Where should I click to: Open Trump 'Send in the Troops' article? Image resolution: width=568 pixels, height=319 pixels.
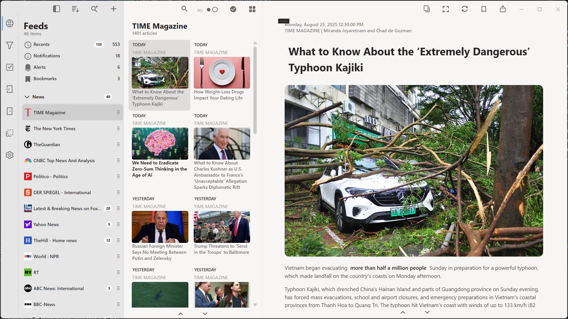pos(222,229)
